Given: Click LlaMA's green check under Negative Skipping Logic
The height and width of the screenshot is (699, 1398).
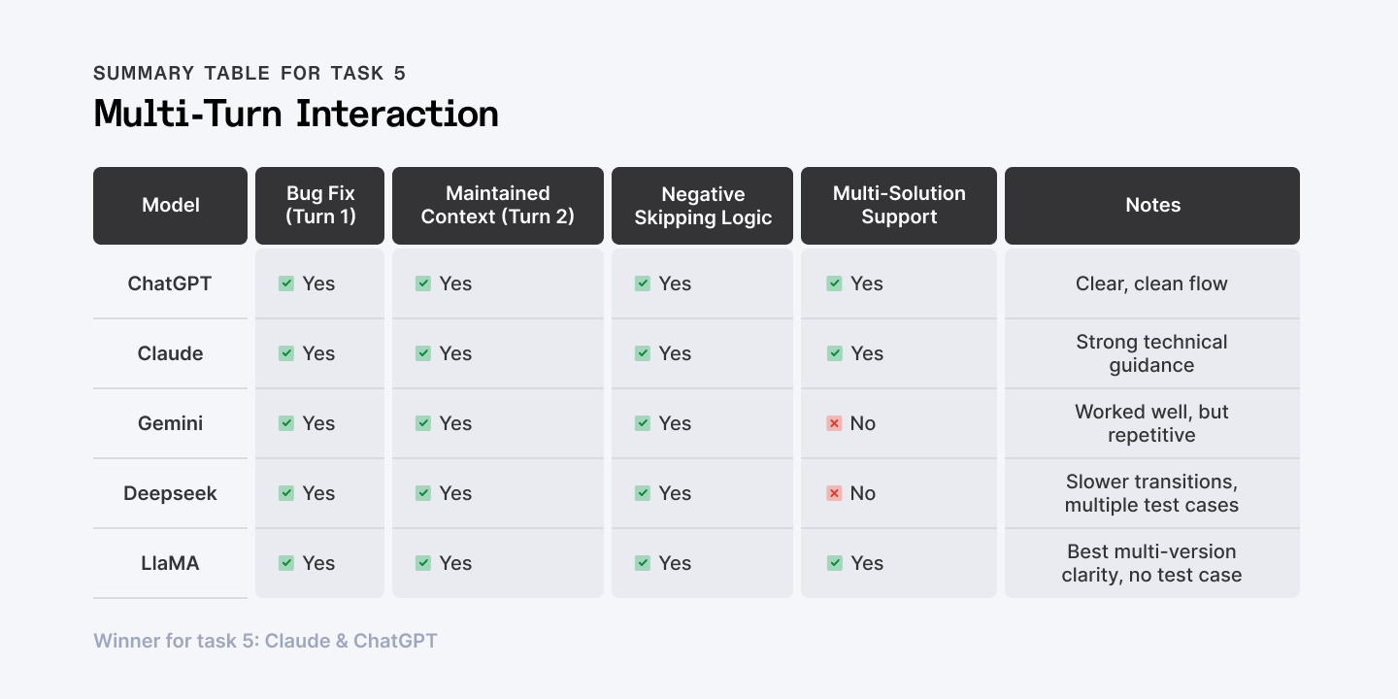Looking at the screenshot, I should 643,563.
